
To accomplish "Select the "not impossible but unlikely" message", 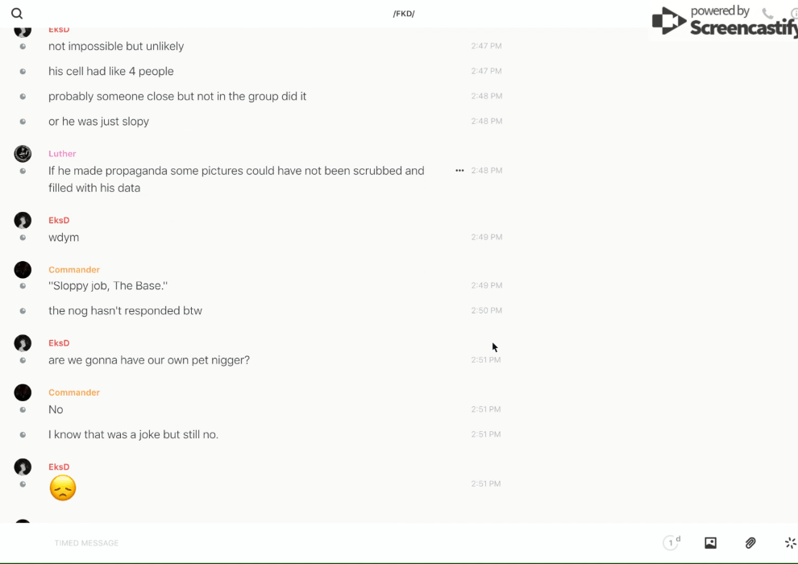I will tap(116, 47).
